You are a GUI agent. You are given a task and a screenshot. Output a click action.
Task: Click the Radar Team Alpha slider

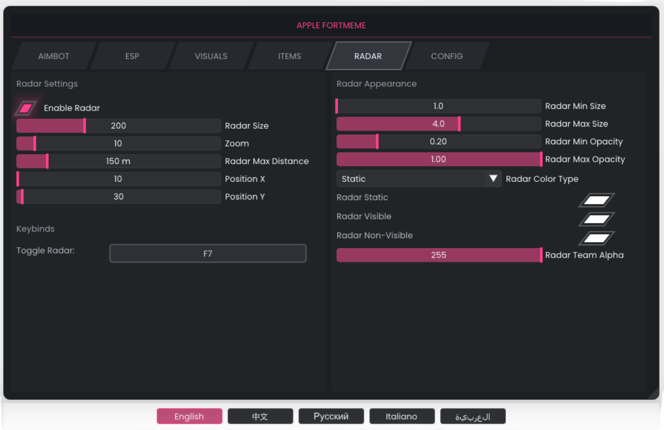(x=438, y=255)
